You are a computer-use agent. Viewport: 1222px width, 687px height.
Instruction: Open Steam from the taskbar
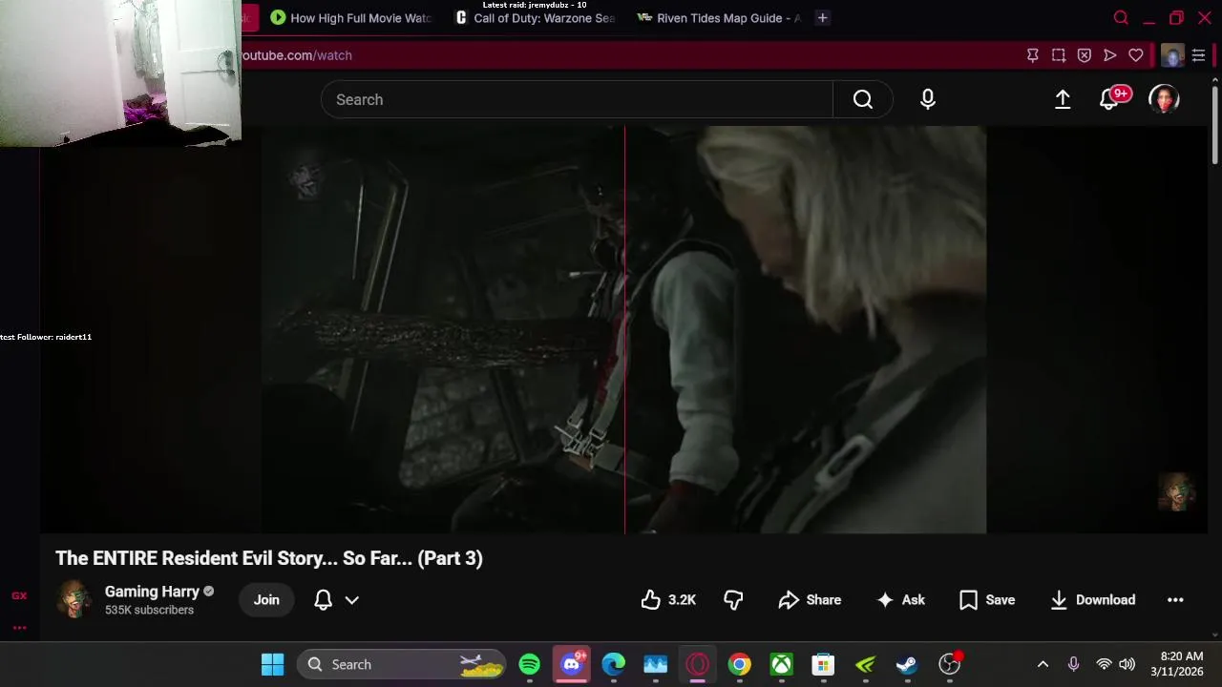(907, 664)
